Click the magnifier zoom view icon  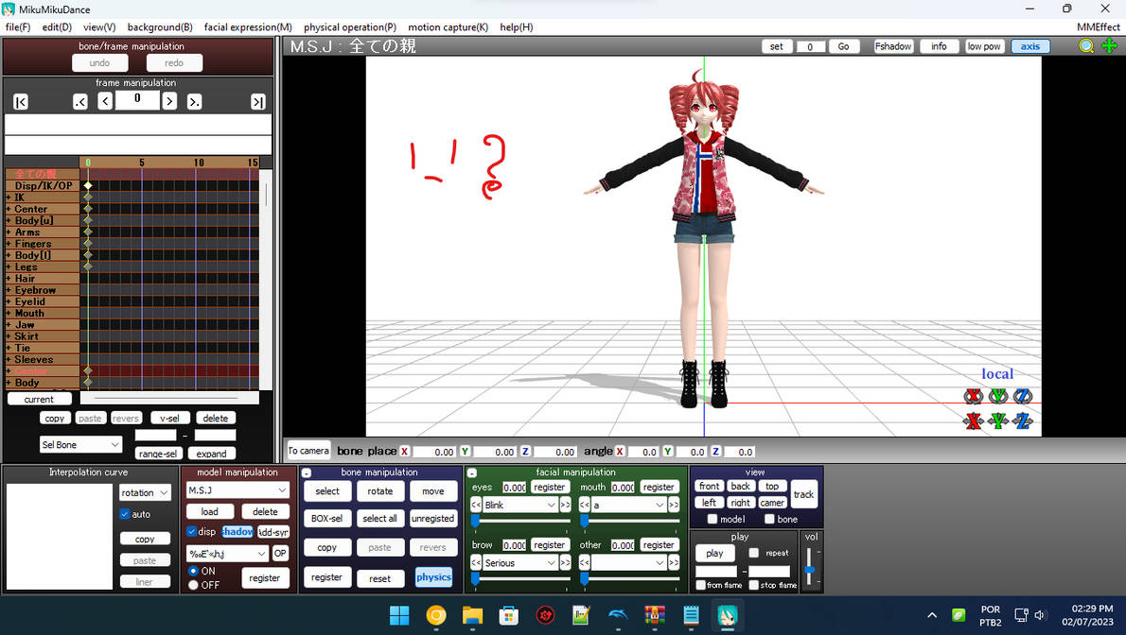pyautogui.click(x=1086, y=46)
